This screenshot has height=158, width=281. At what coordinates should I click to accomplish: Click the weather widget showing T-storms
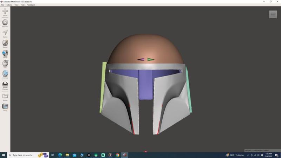coord(235,155)
